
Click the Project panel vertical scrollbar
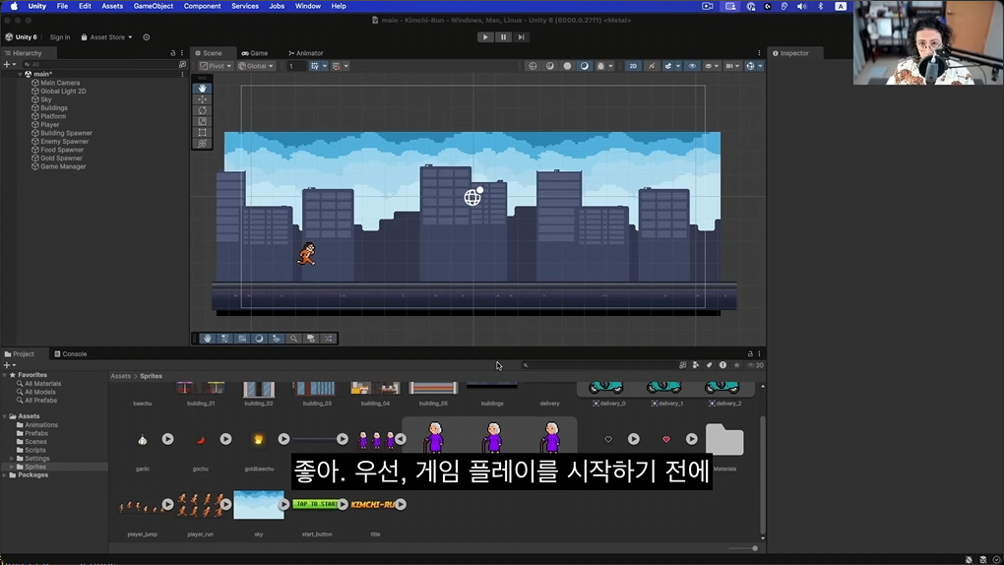763,474
